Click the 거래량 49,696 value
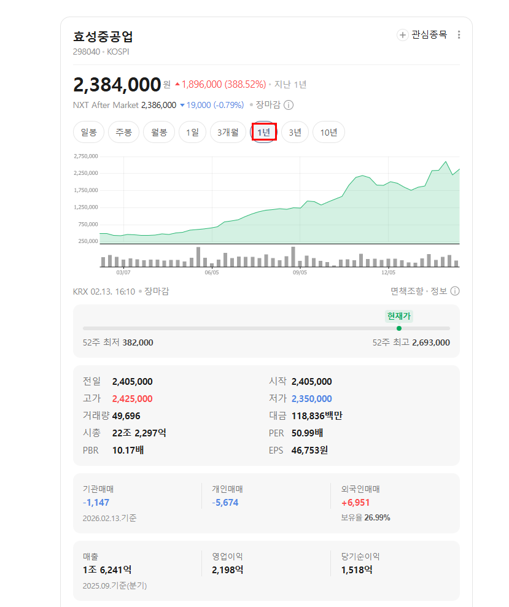Image resolution: width=509 pixels, height=607 pixels. coord(126,416)
